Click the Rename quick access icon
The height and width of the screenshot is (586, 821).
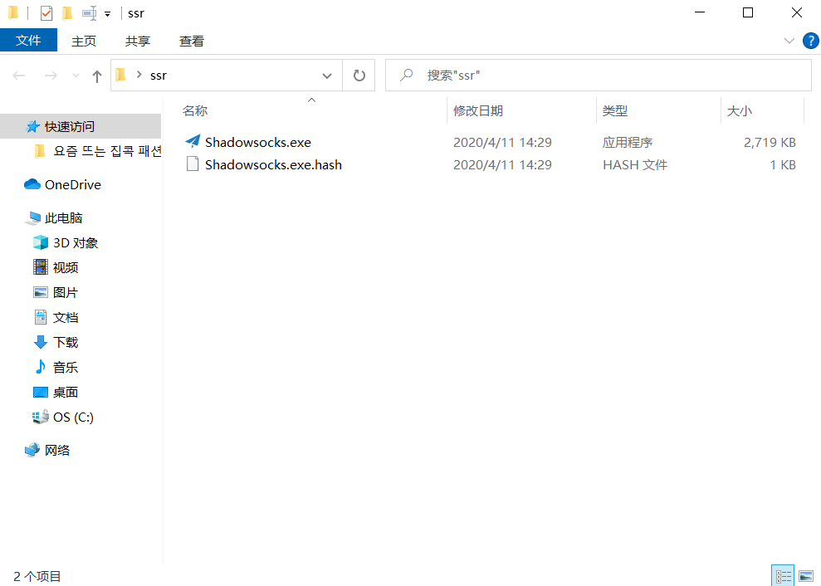click(x=90, y=13)
